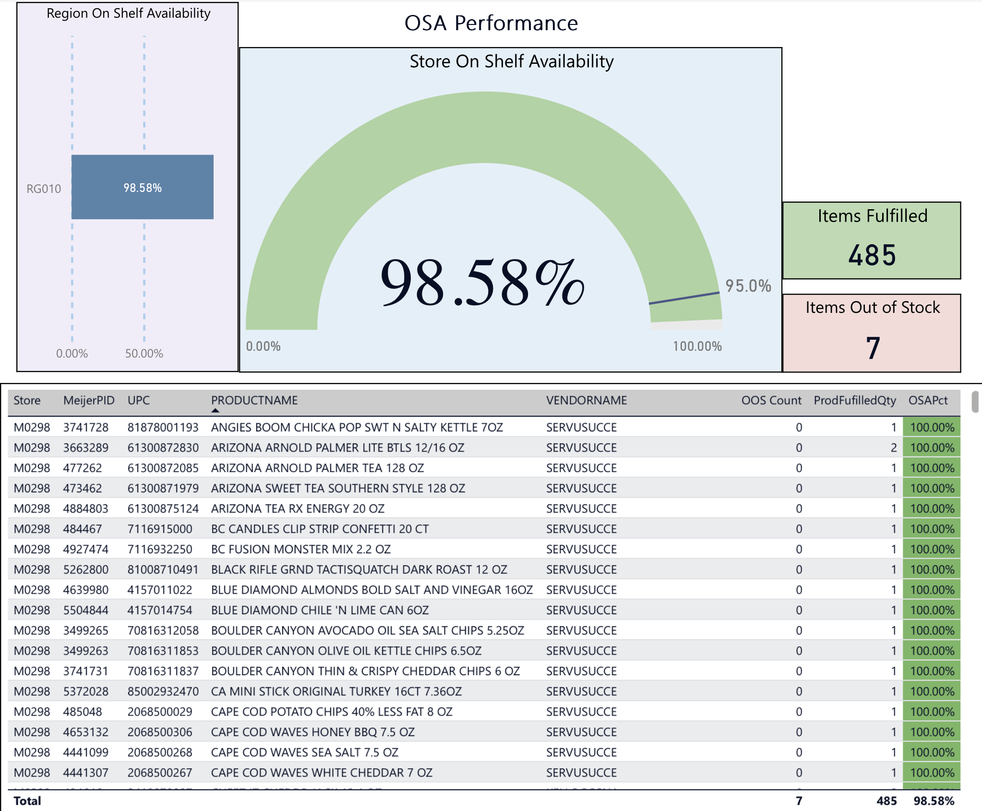Click the OSAPct column header

(928, 400)
